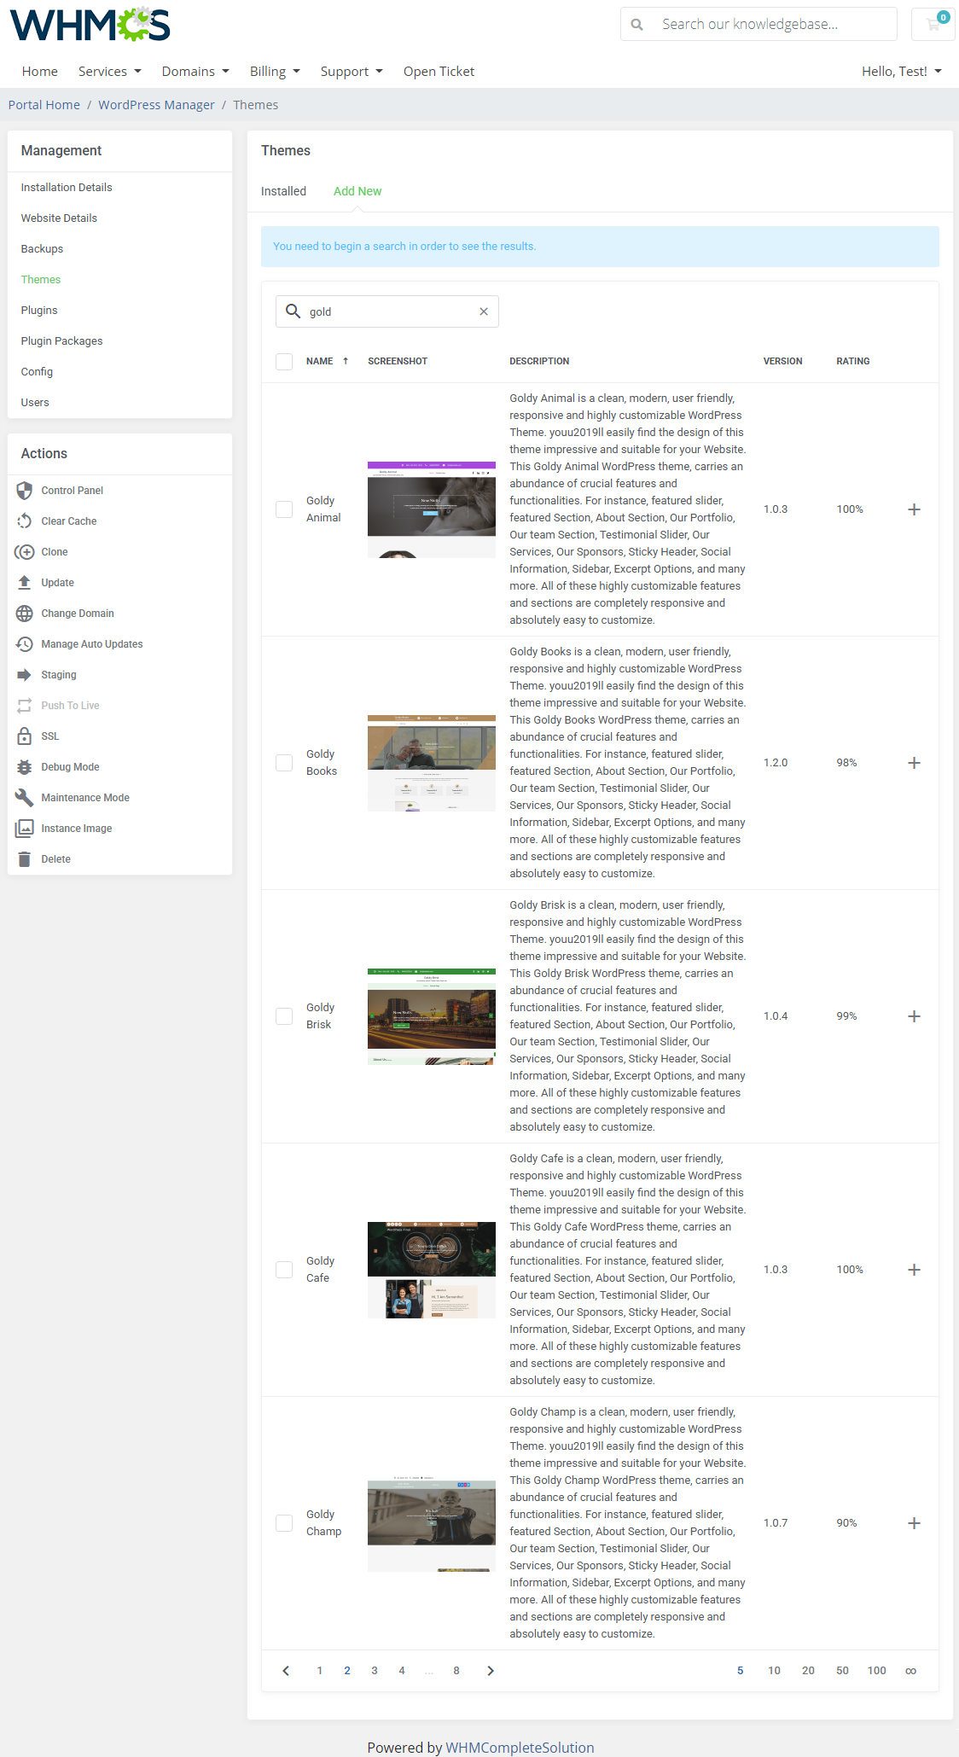
Task: Check the Goldy Brisk checkbox
Action: (x=284, y=1016)
